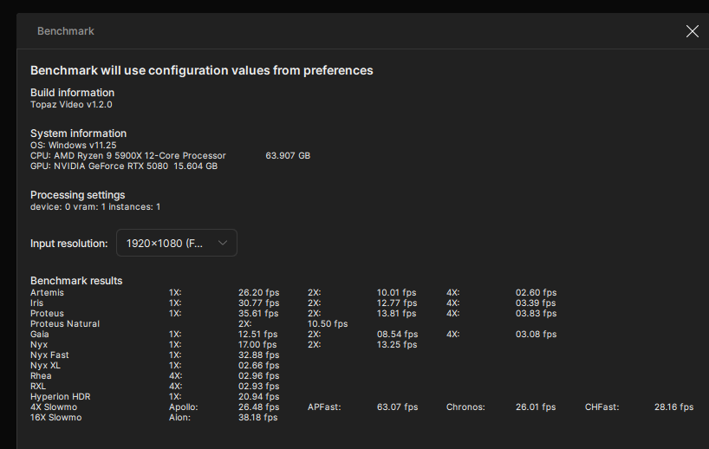
Task: Click the chevron arrow in resolution selector
Action: (223, 244)
